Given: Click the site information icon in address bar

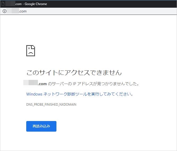Looking at the screenshot, I should click(5, 11).
